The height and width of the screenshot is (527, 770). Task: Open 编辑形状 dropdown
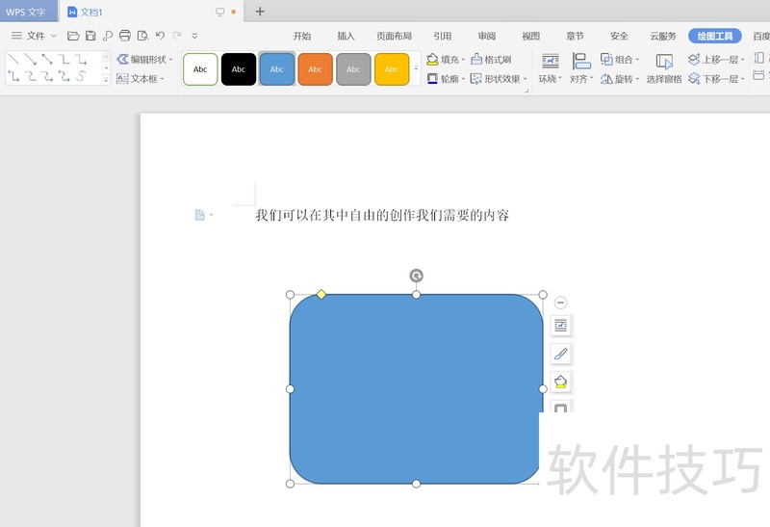(145, 60)
